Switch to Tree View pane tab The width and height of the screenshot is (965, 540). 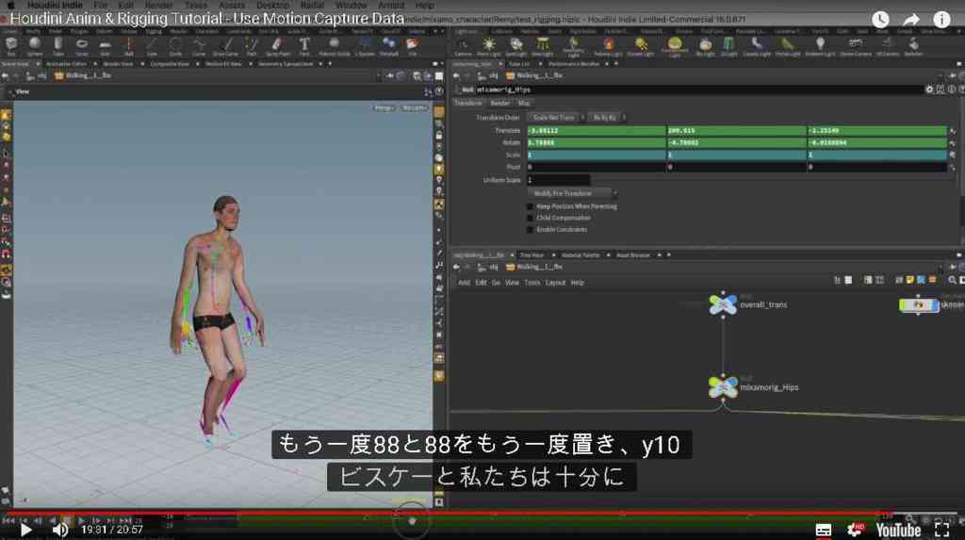pyautogui.click(x=532, y=254)
